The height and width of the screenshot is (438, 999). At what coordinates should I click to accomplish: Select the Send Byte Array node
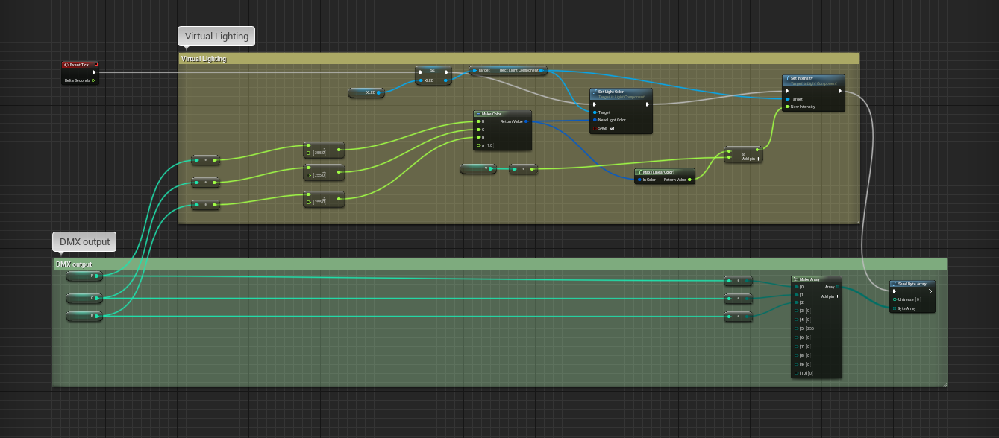coord(912,284)
